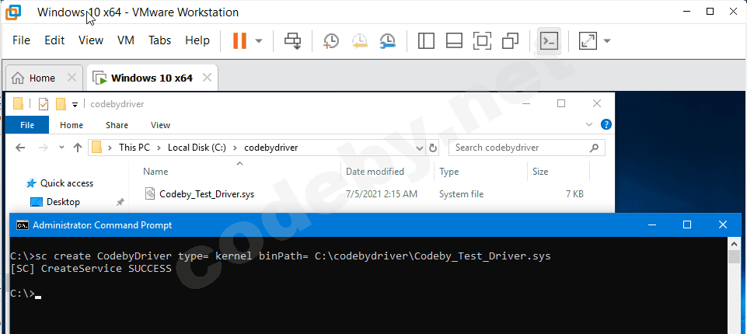Open the VMware Tabs menu

point(159,40)
